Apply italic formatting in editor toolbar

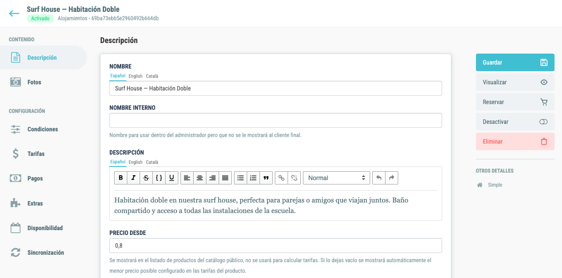click(133, 178)
